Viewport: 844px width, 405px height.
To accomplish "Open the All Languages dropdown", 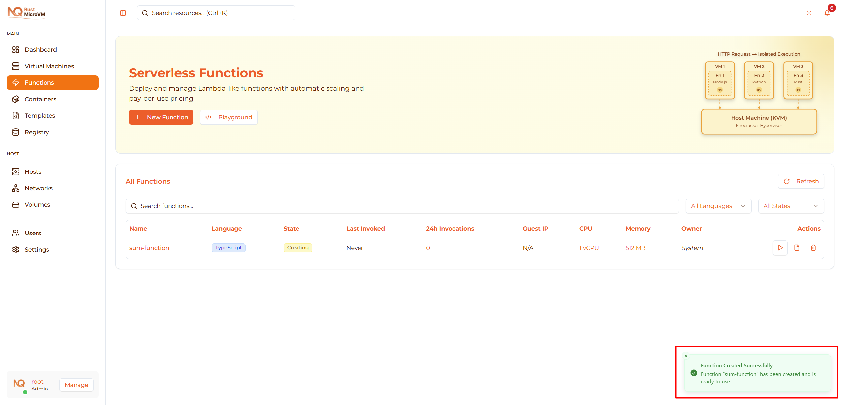I will pyautogui.click(x=718, y=206).
